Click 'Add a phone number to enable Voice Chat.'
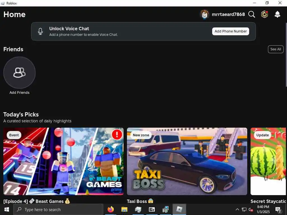287x215 pixels. point(83,34)
